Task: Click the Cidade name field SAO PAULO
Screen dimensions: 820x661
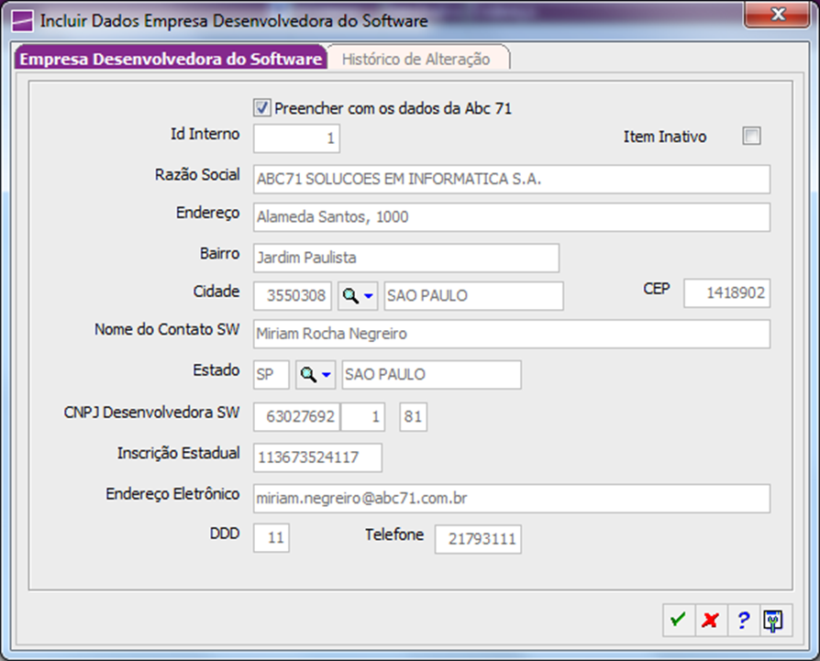Action: click(474, 296)
